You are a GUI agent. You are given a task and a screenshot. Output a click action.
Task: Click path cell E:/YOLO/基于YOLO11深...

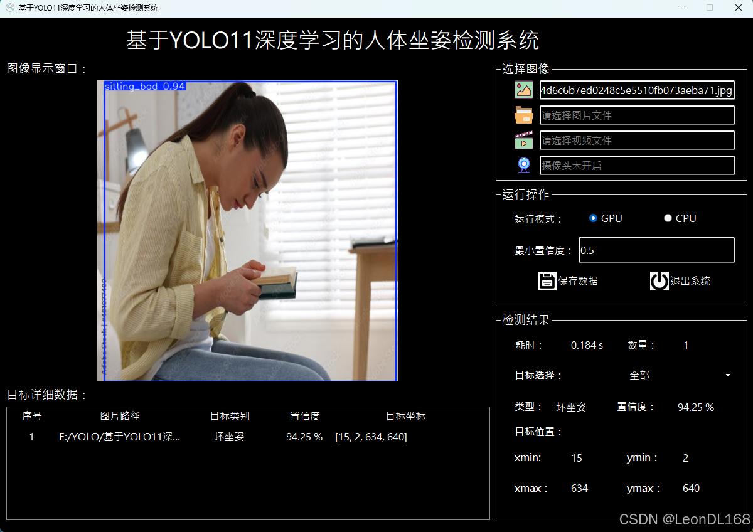[120, 437]
